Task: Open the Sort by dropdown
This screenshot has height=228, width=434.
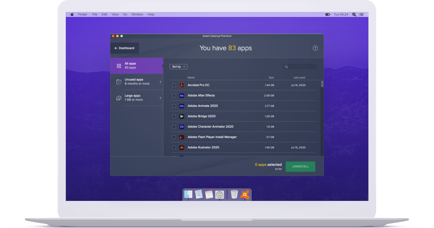Action: tap(178, 67)
